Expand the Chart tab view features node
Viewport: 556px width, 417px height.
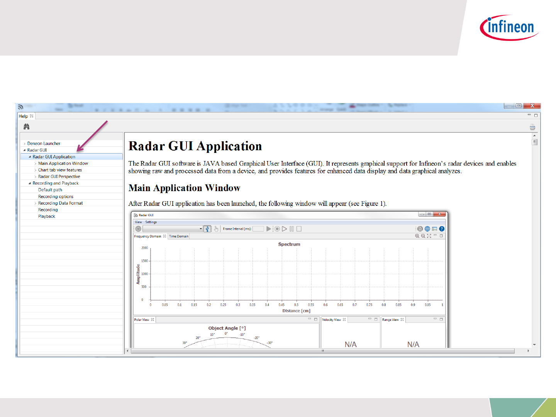pos(35,170)
